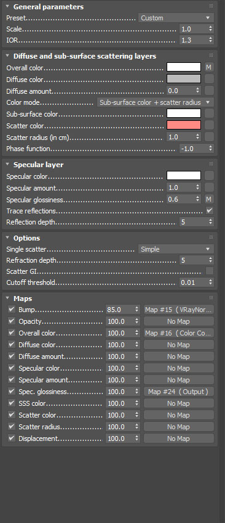Image resolution: width=225 pixels, height=523 pixels.
Task: Open the Single scatter dropdown showing Simple
Action: click(x=176, y=249)
